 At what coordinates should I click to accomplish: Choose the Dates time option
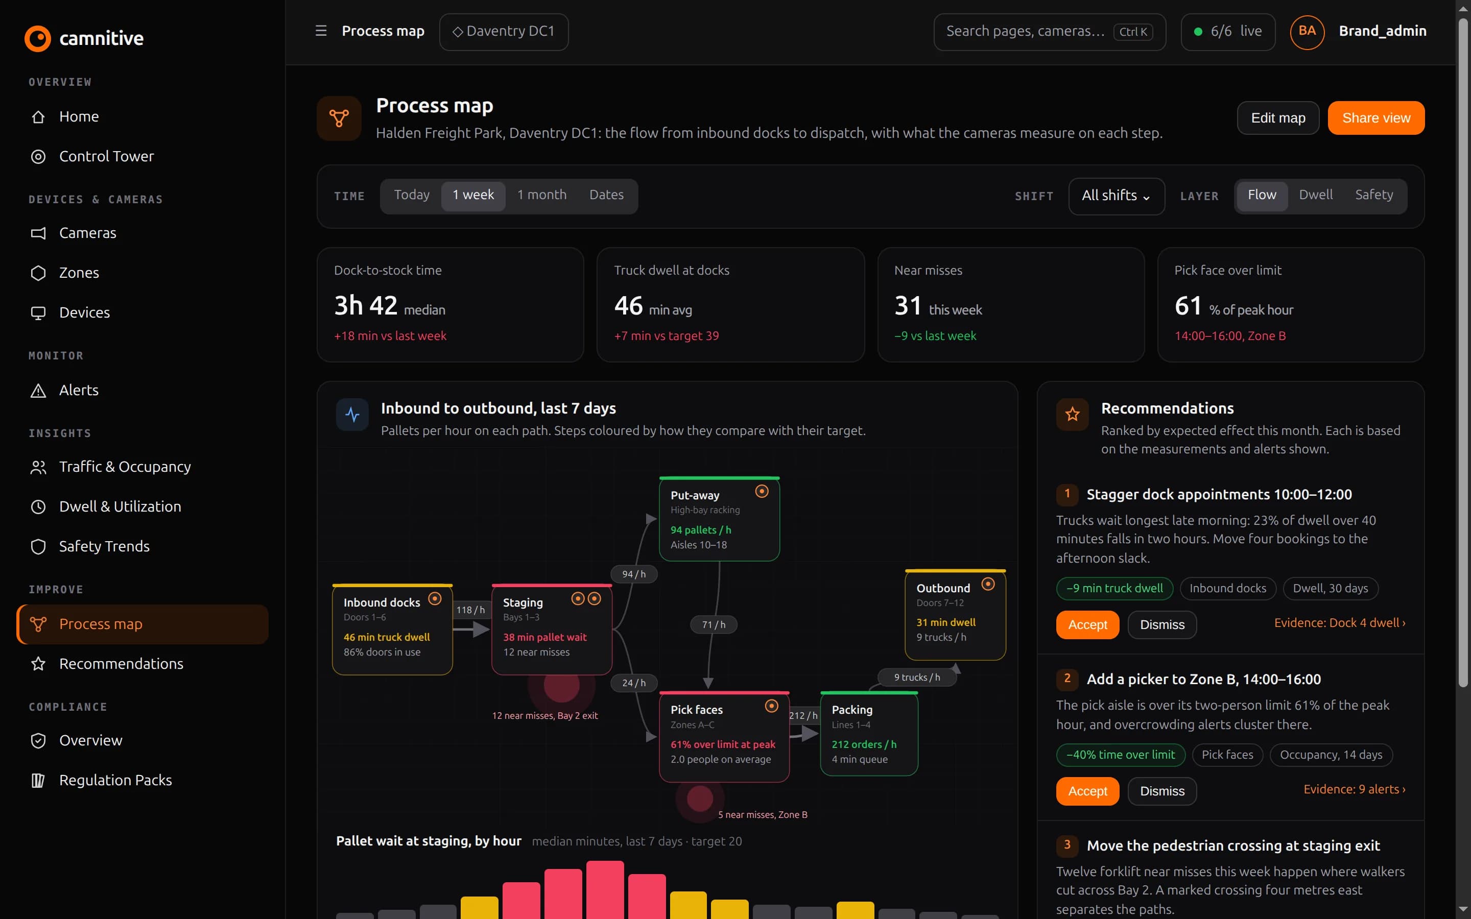pos(606,195)
